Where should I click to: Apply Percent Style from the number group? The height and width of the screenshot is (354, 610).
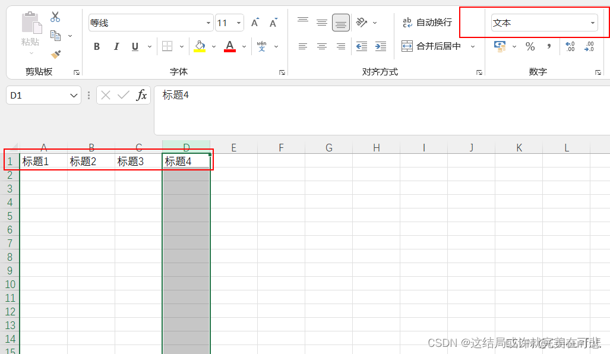tap(530, 46)
